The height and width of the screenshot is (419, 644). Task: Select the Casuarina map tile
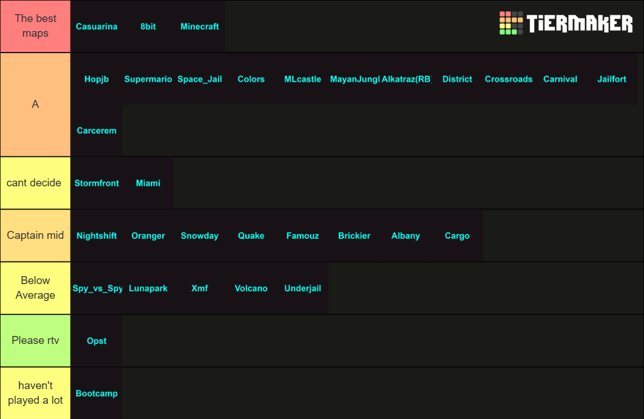(x=97, y=27)
